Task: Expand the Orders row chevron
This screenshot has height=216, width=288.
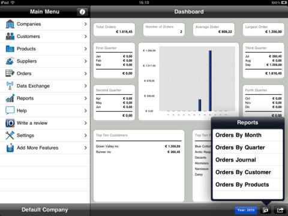Action: tap(86, 74)
